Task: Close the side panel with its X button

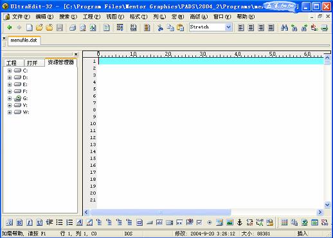Action: 76,54
